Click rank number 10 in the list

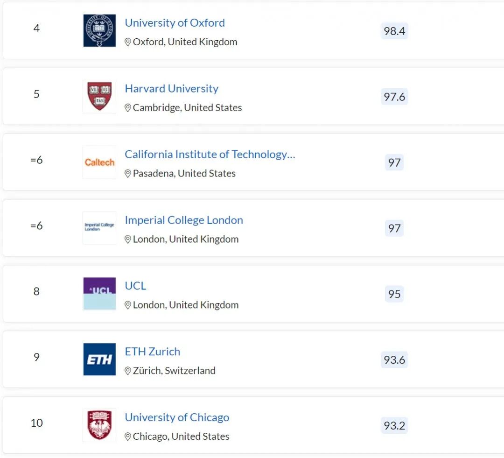(x=36, y=423)
